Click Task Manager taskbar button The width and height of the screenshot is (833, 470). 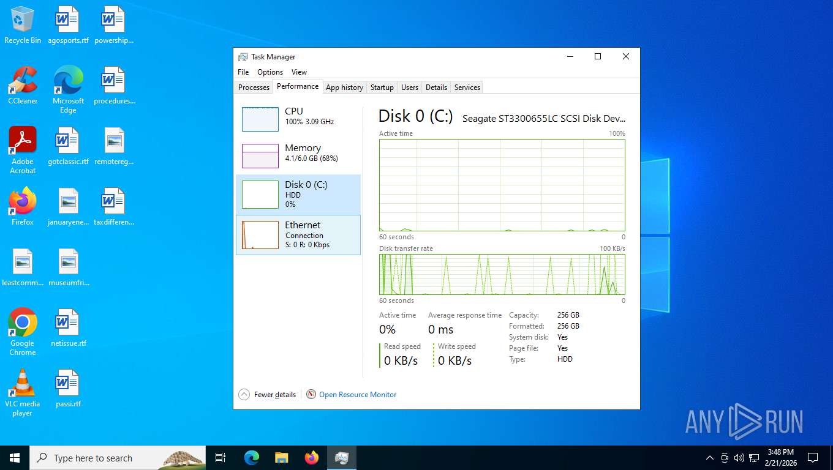[342, 458]
